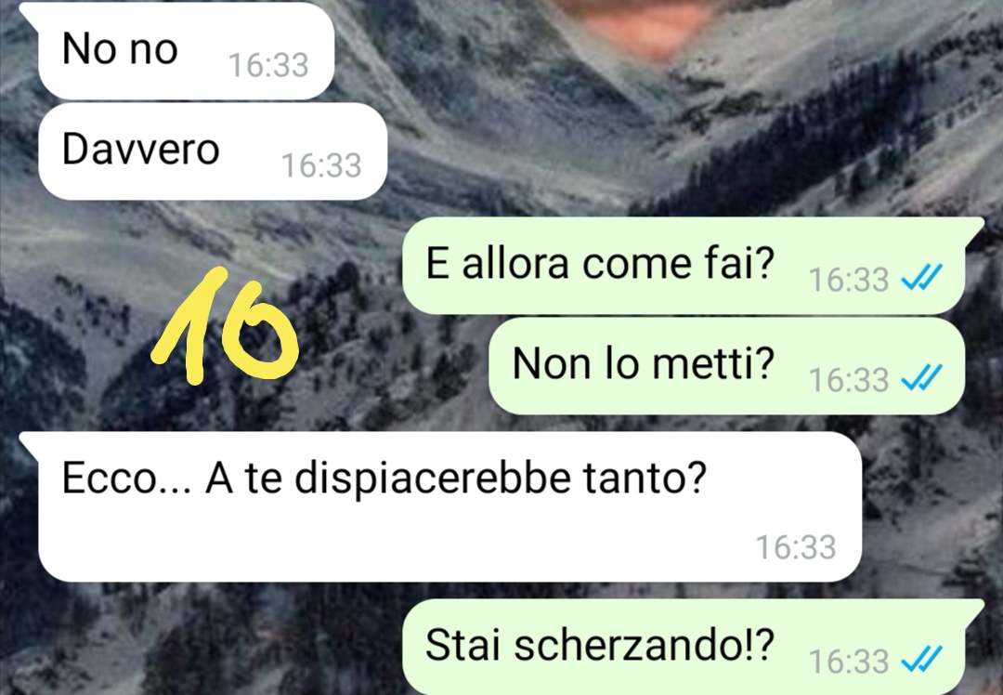
Task: Tap the orange sunset area of the wallpaper
Action: (x=640, y=26)
